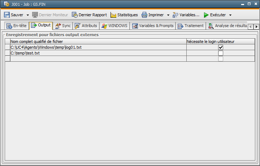Screen dimensions: 260x166
Task: Click the Sauver floppy disk icon
Action: (7, 15)
